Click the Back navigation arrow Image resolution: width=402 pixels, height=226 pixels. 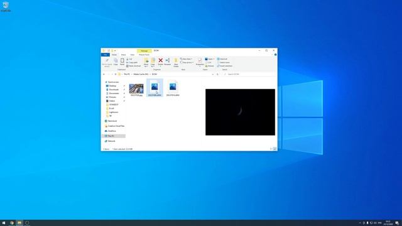tap(104, 74)
